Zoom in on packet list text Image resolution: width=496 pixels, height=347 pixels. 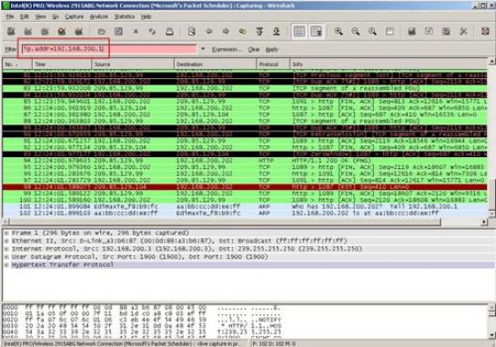[x=339, y=31]
